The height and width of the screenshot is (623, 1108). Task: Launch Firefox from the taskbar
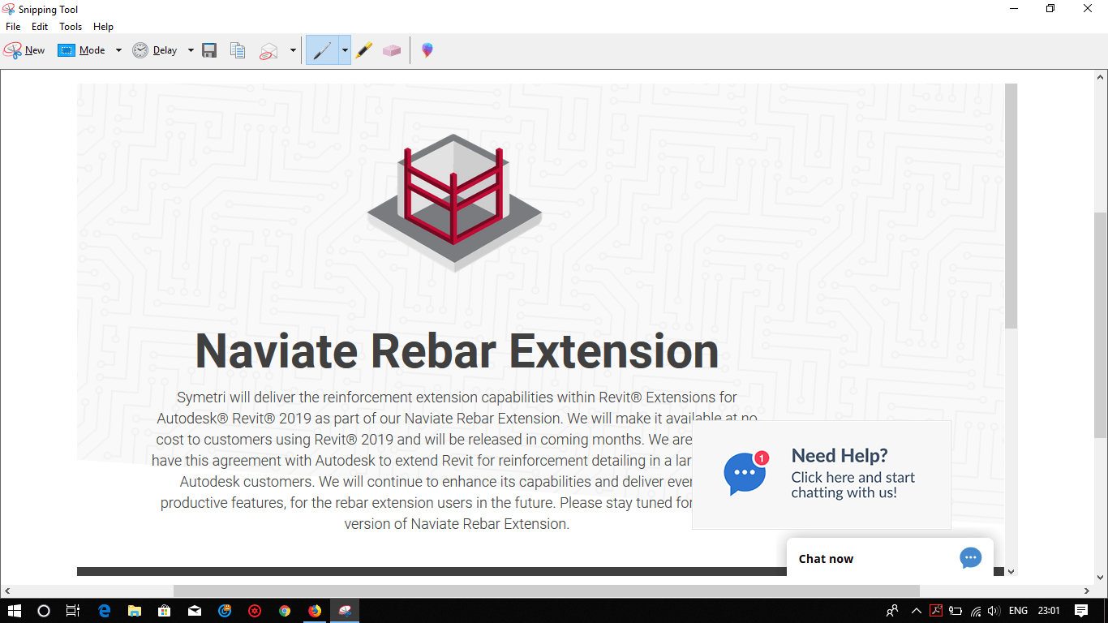tap(315, 611)
